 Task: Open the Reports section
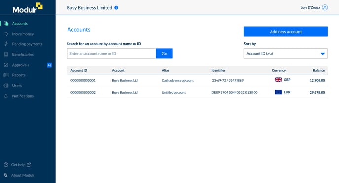coord(19,75)
